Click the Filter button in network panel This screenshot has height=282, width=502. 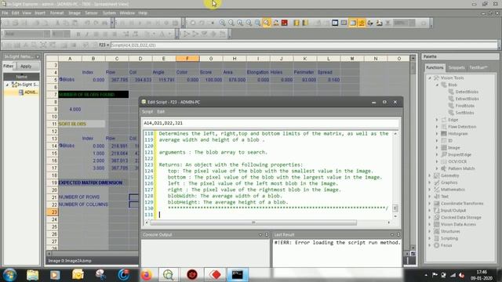(x=9, y=66)
